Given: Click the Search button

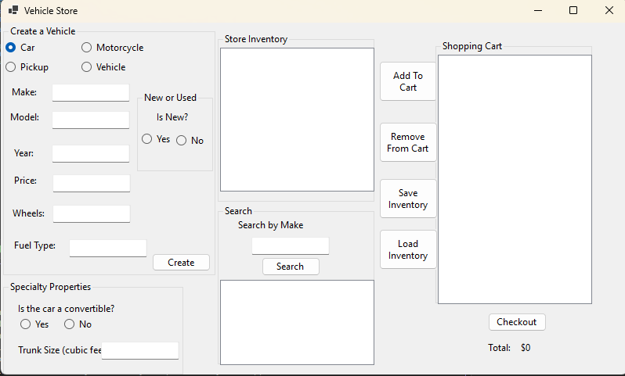Looking at the screenshot, I should click(291, 267).
